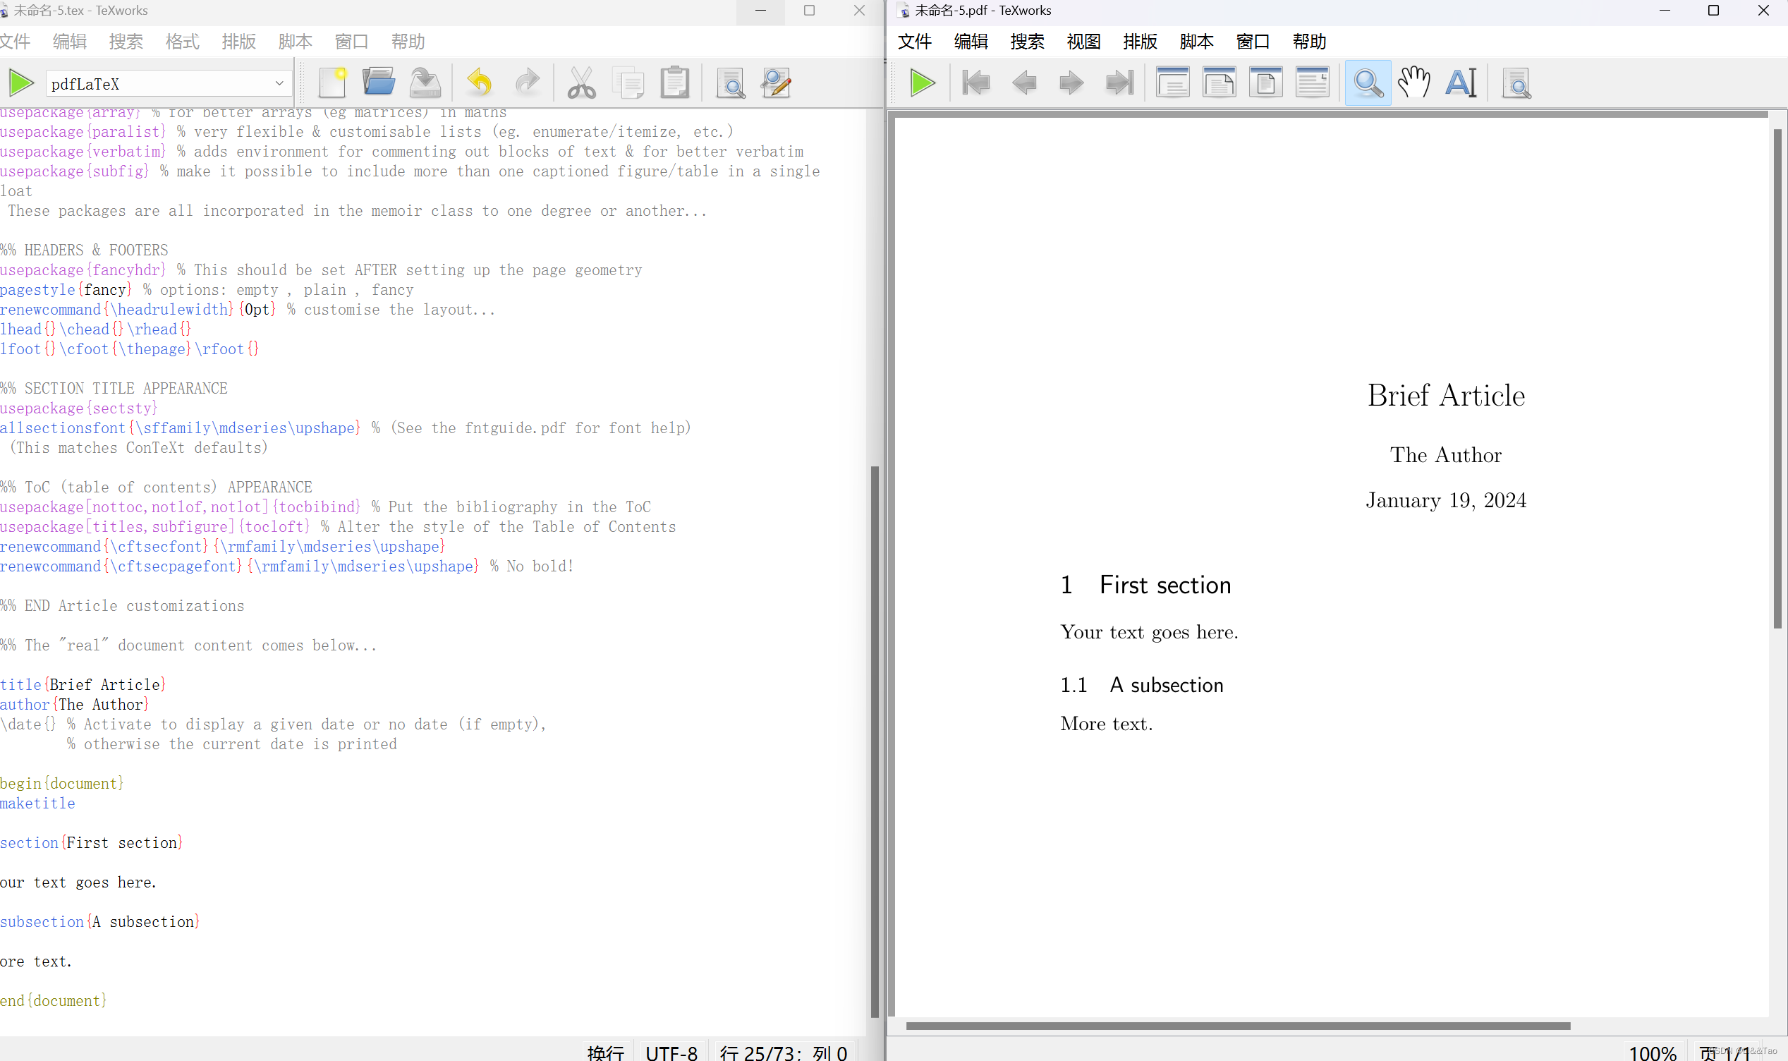Screen dimensions: 1788x1061
Task: Click the UTF-8 encoding status label
Action: click(671, 1053)
